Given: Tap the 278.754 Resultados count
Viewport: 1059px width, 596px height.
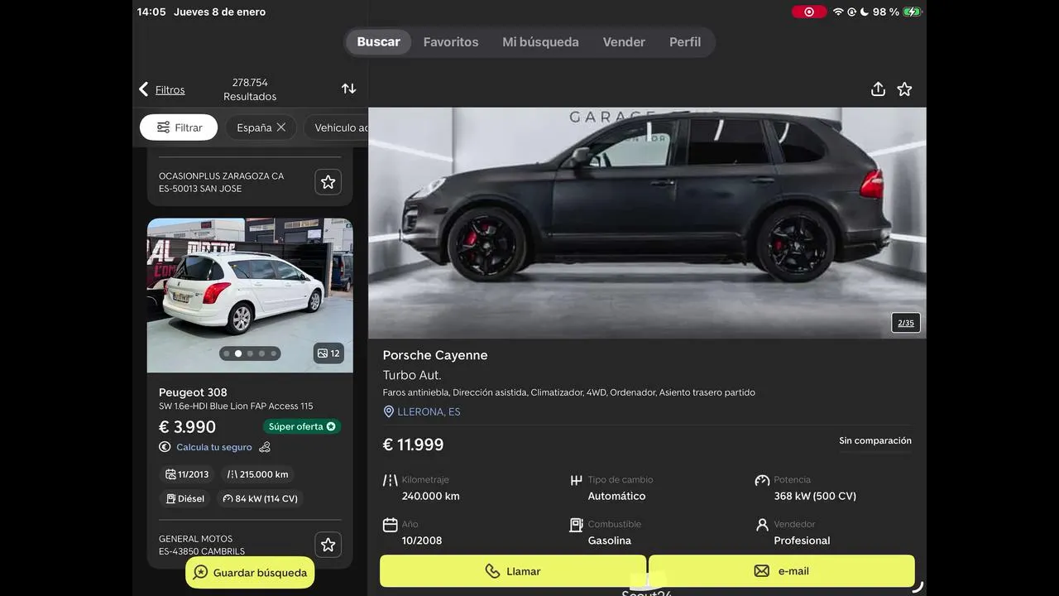Looking at the screenshot, I should tap(250, 89).
